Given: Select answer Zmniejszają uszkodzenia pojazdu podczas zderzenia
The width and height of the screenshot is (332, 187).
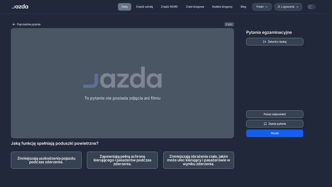Looking at the screenshot, I should 46,160.
